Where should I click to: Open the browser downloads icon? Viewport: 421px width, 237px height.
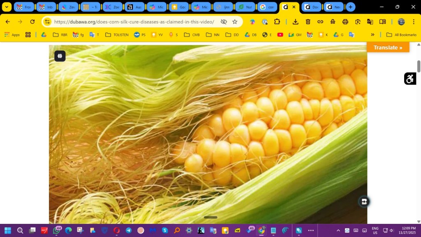tap(295, 22)
